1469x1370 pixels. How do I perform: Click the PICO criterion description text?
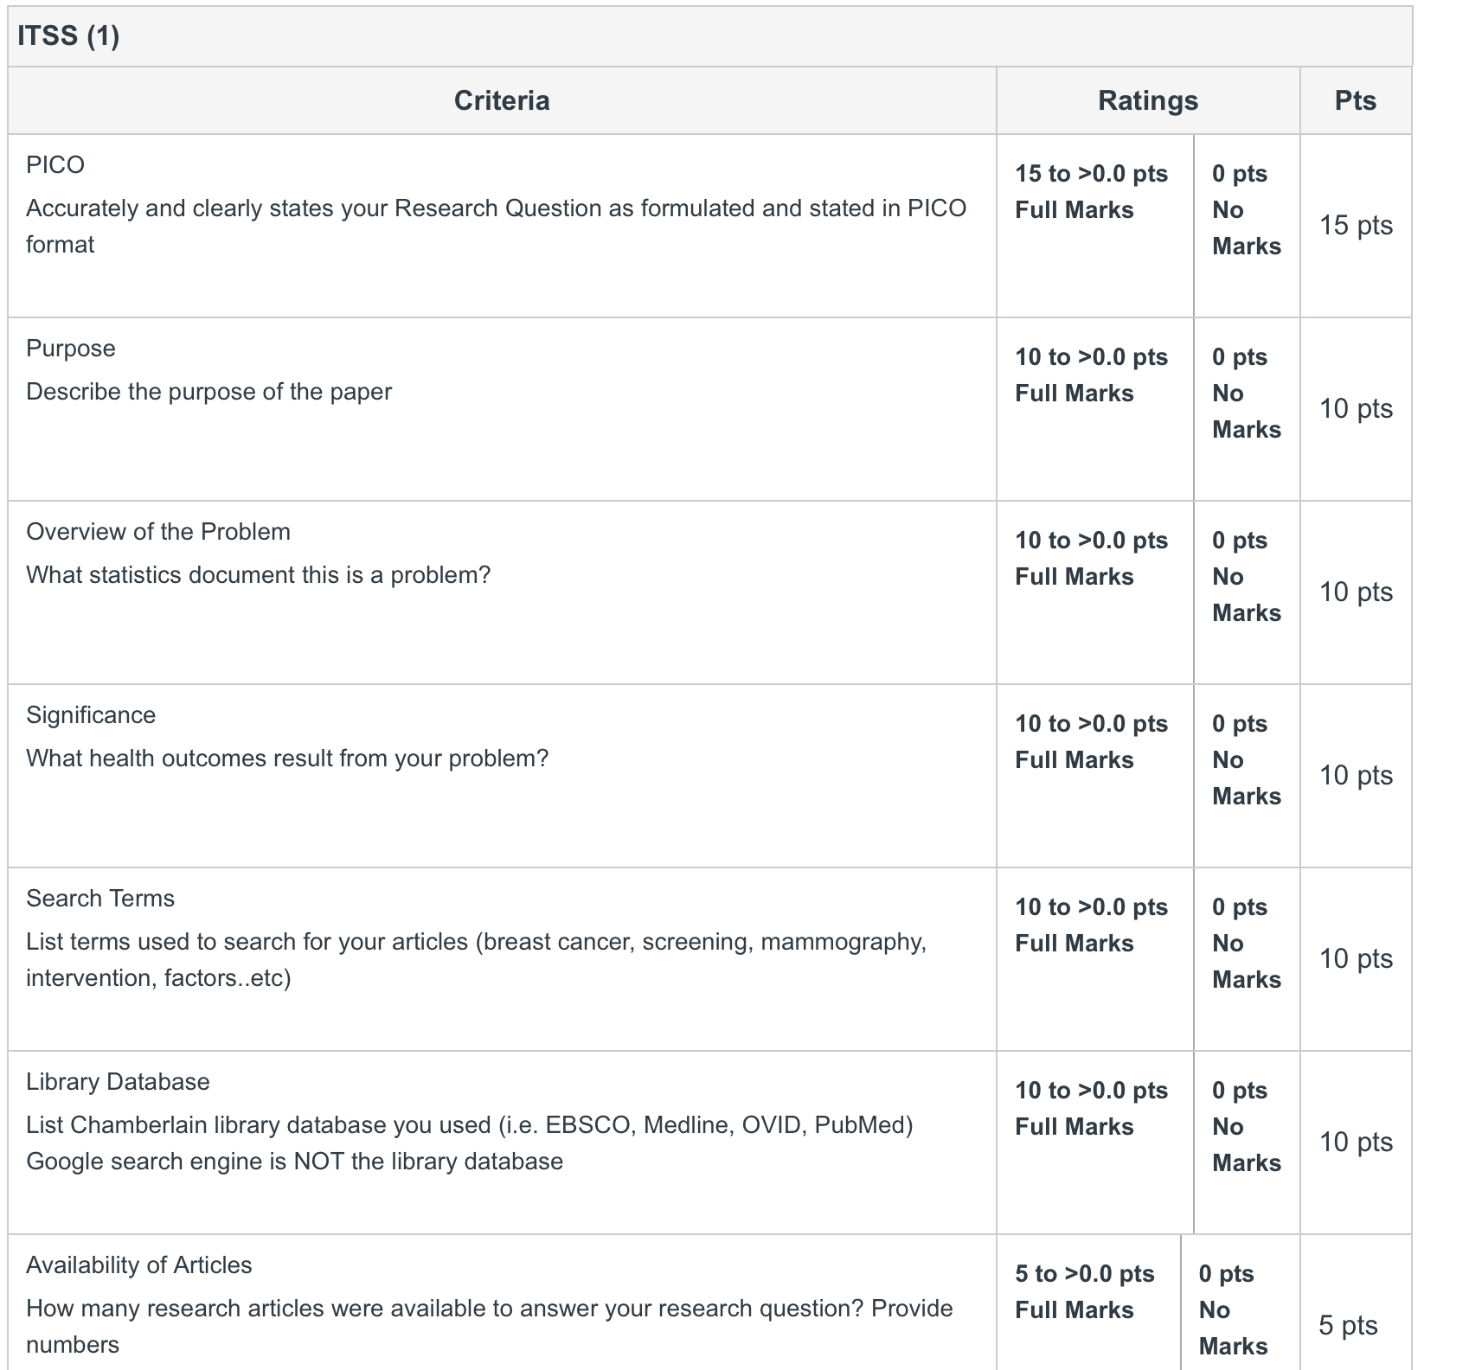click(x=496, y=227)
